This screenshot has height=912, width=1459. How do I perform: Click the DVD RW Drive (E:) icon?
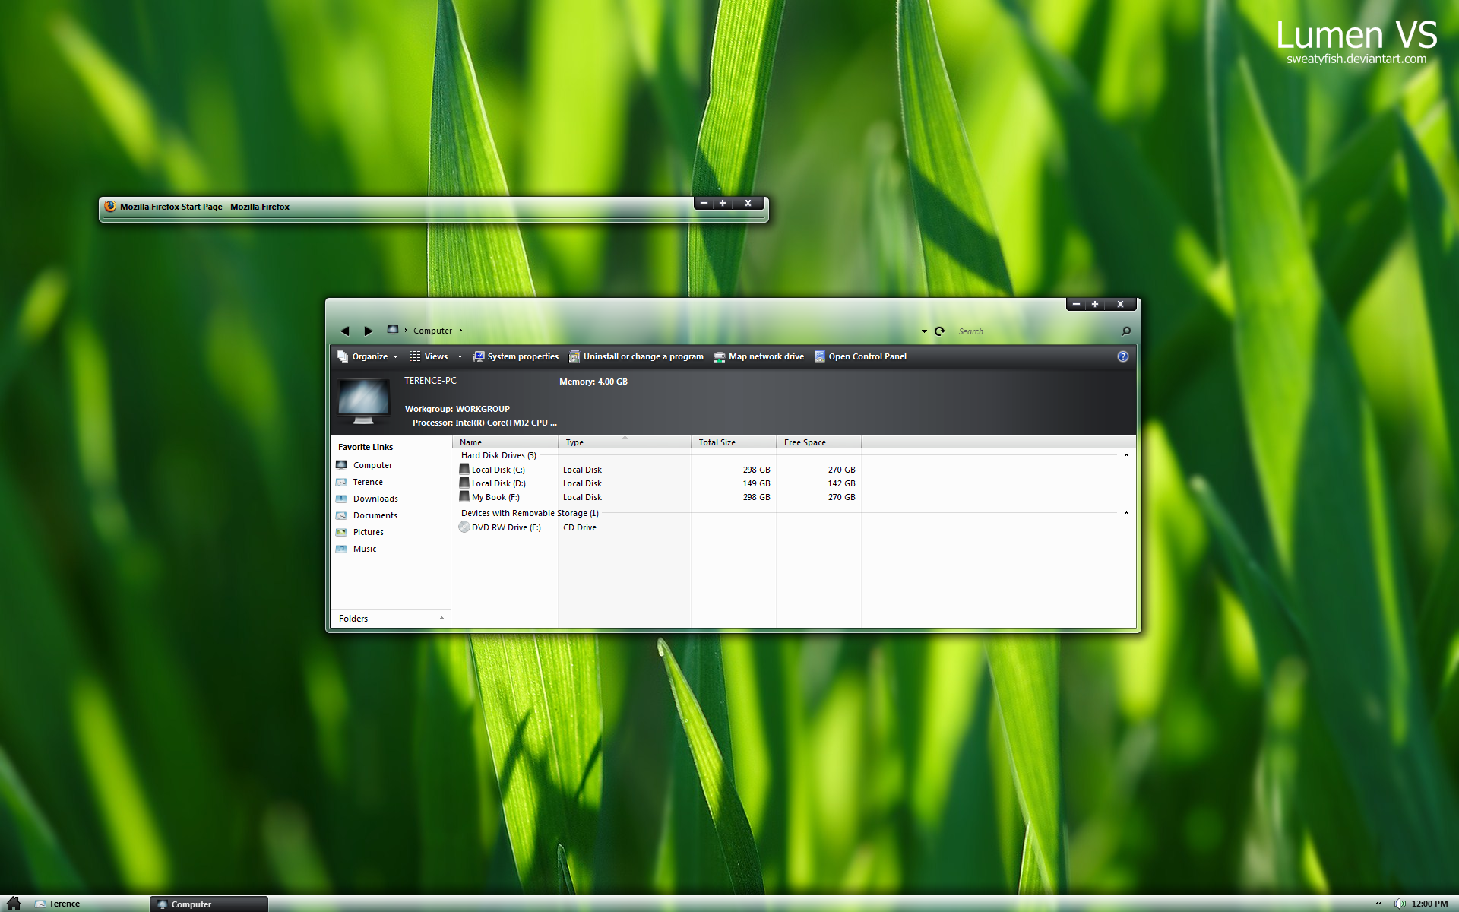coord(464,527)
